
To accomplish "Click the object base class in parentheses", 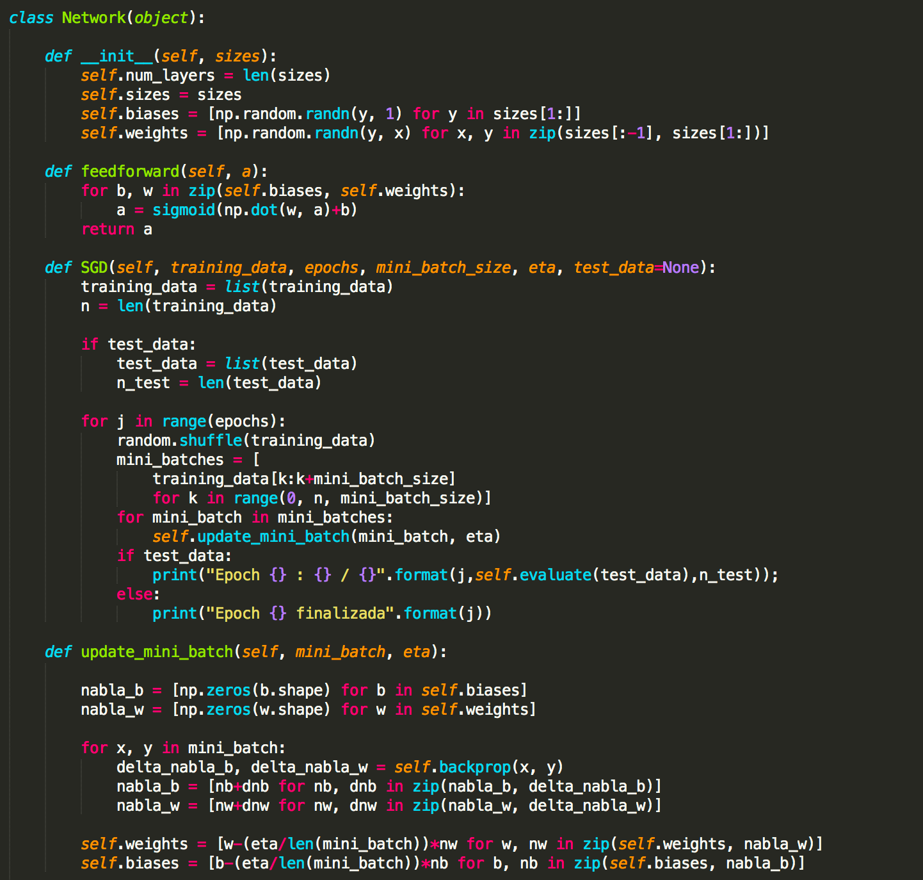I will [161, 18].
